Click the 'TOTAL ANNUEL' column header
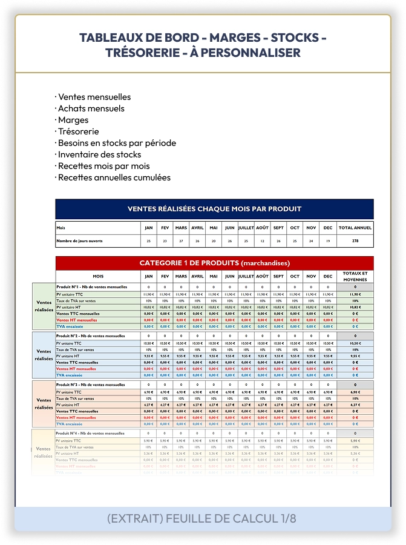 pos(355,228)
